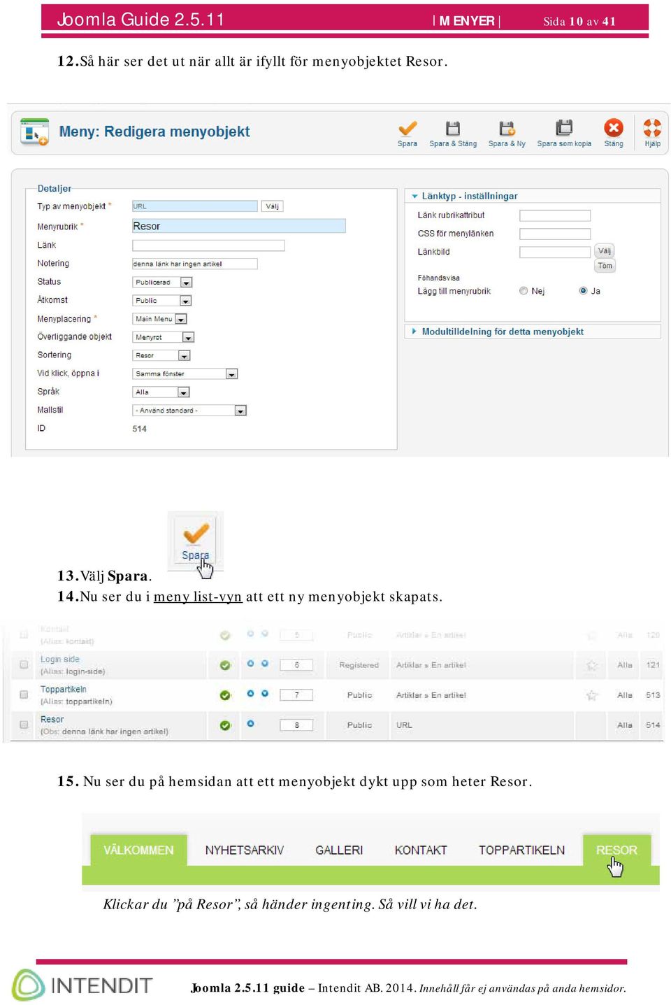Open the Vid klick, öppna i dropdown

pos(185,374)
